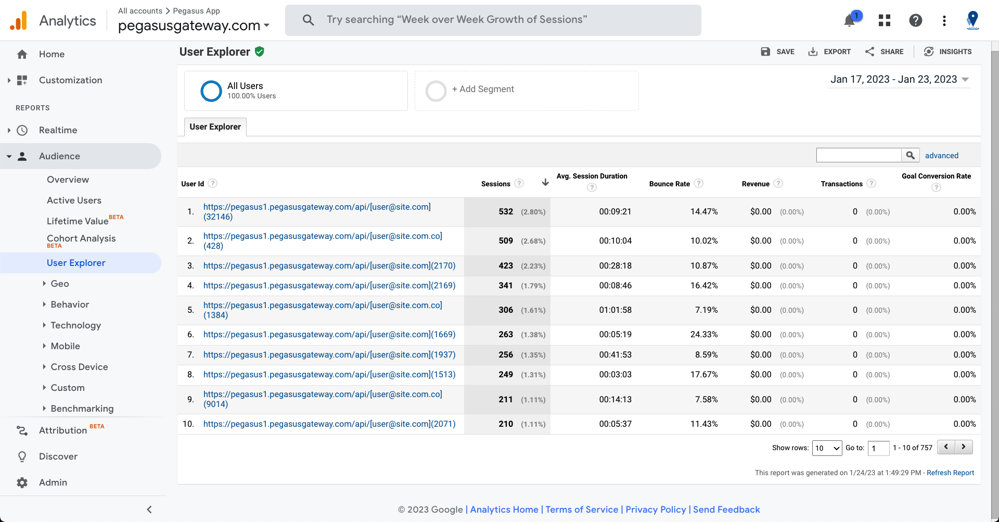The image size is (999, 522).
Task: Open the Send Feedback footer link
Action: point(726,510)
